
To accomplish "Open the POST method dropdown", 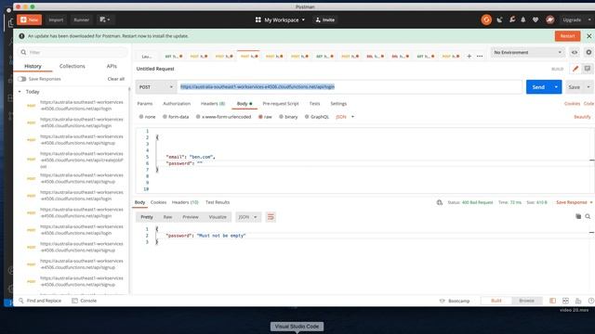I will coord(156,87).
